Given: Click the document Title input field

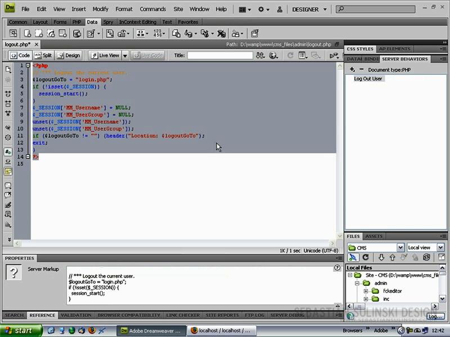Looking at the screenshot, I should coord(220,55).
